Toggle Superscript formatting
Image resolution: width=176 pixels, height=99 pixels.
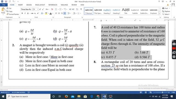pos(38,13)
